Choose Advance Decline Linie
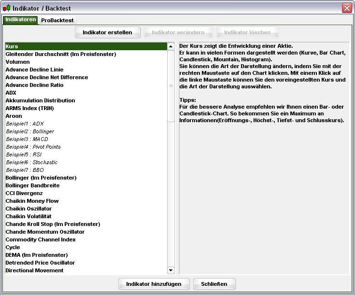Image resolution: width=355 pixels, height=295 pixels. click(86, 70)
